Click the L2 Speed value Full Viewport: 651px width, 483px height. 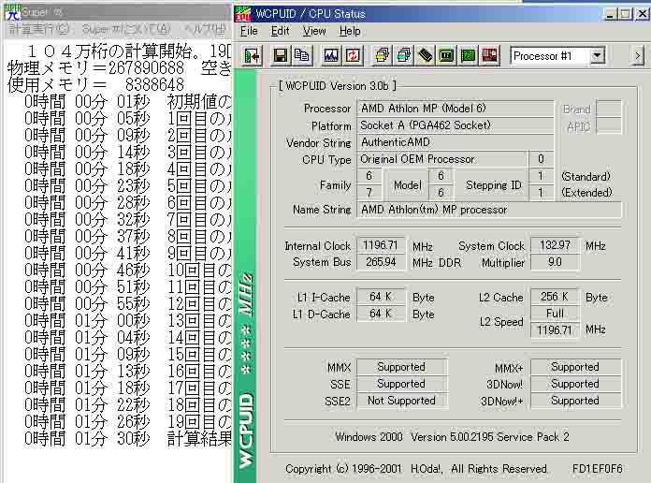pyautogui.click(x=555, y=314)
